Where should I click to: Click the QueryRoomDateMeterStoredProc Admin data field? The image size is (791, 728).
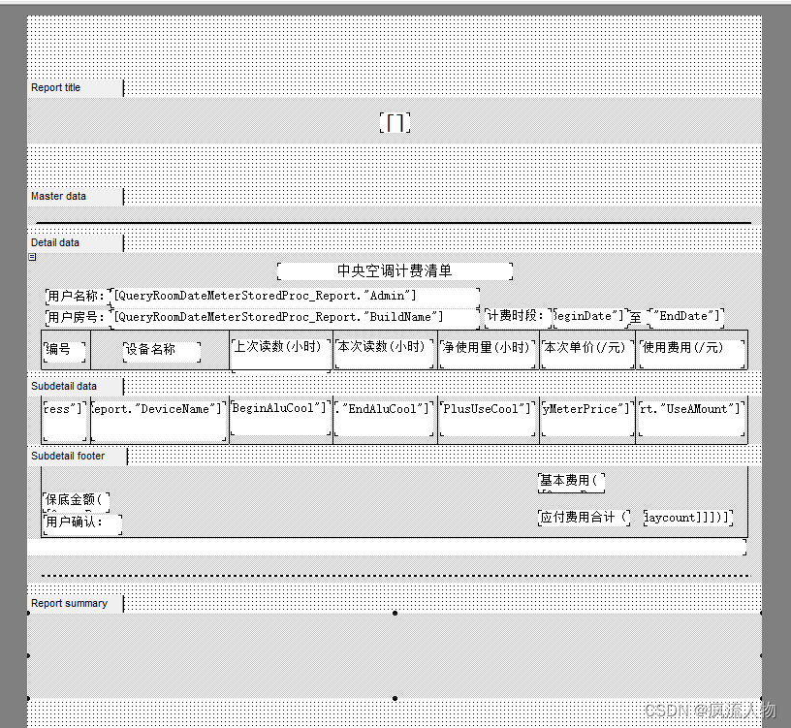click(291, 295)
